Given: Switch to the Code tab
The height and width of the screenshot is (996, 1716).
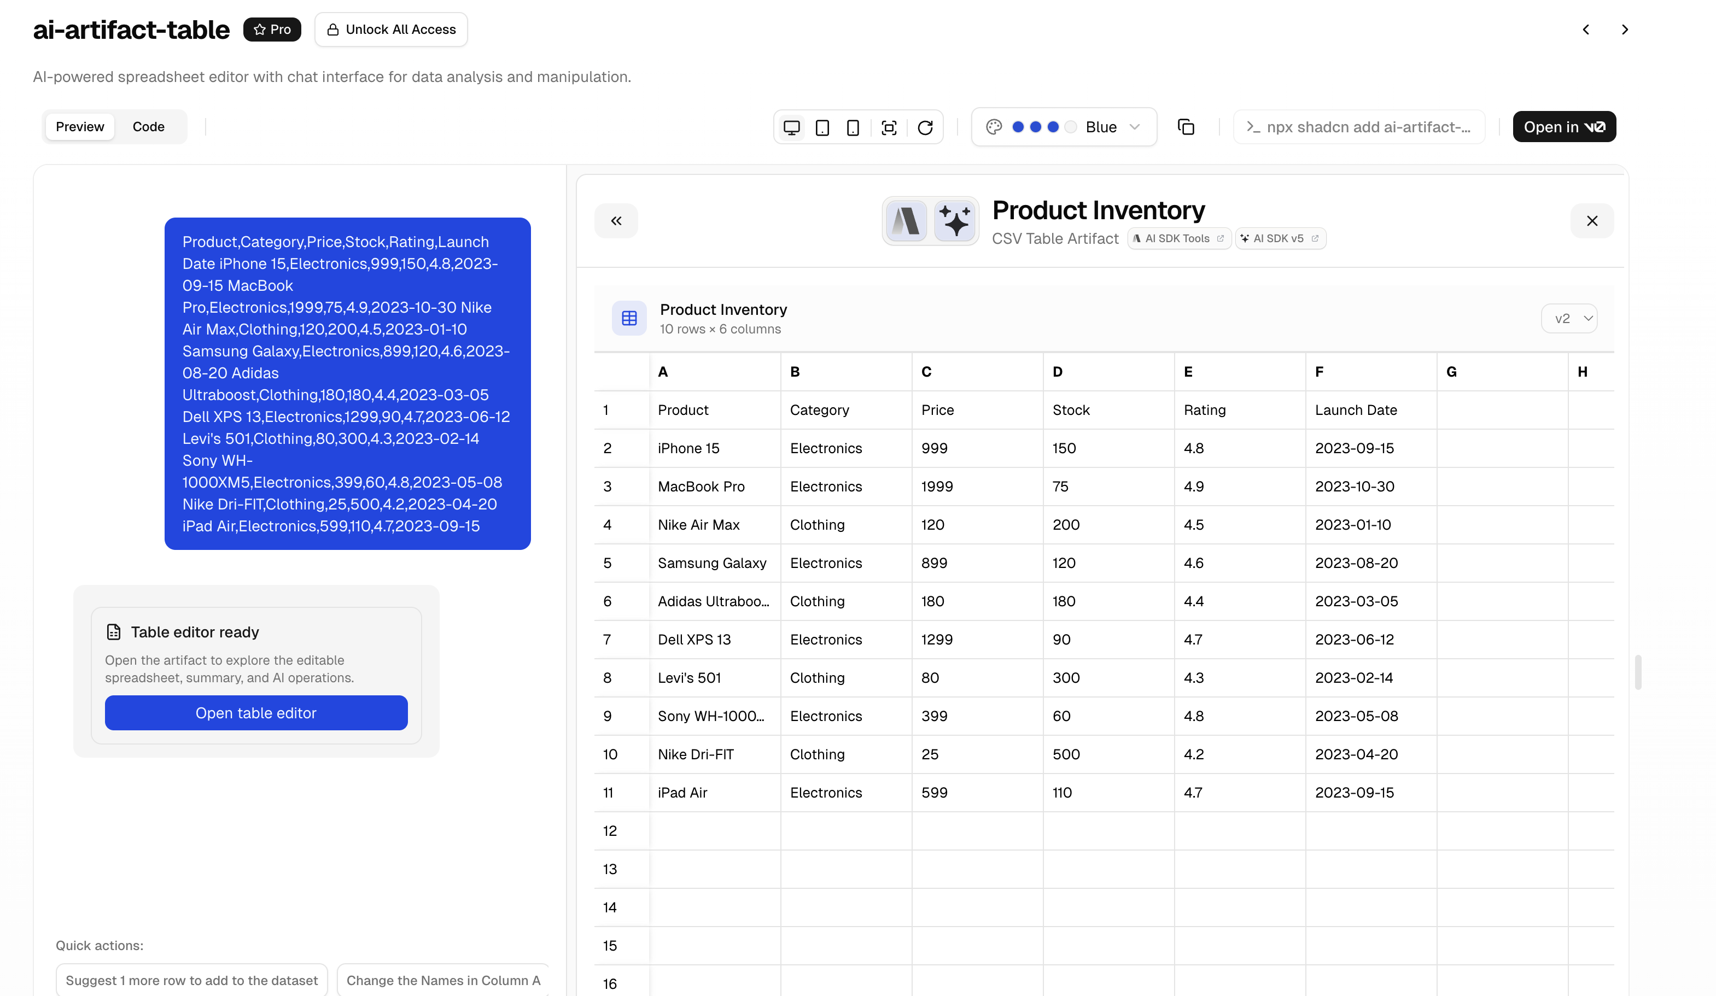Looking at the screenshot, I should (148, 127).
